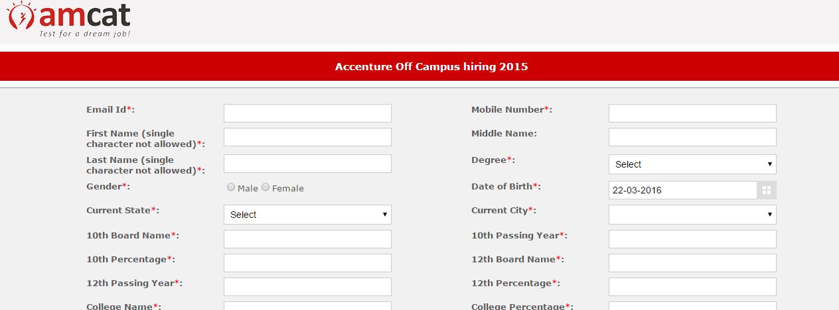Select the Middle Name text box
The width and height of the screenshot is (839, 310).
692,137
